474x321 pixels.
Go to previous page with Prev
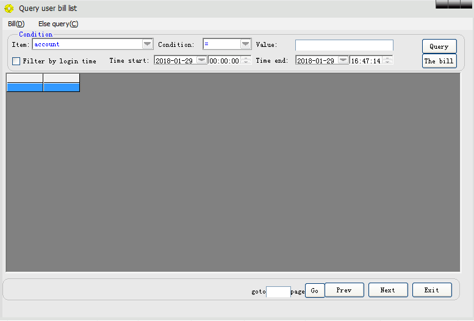pyautogui.click(x=344, y=290)
